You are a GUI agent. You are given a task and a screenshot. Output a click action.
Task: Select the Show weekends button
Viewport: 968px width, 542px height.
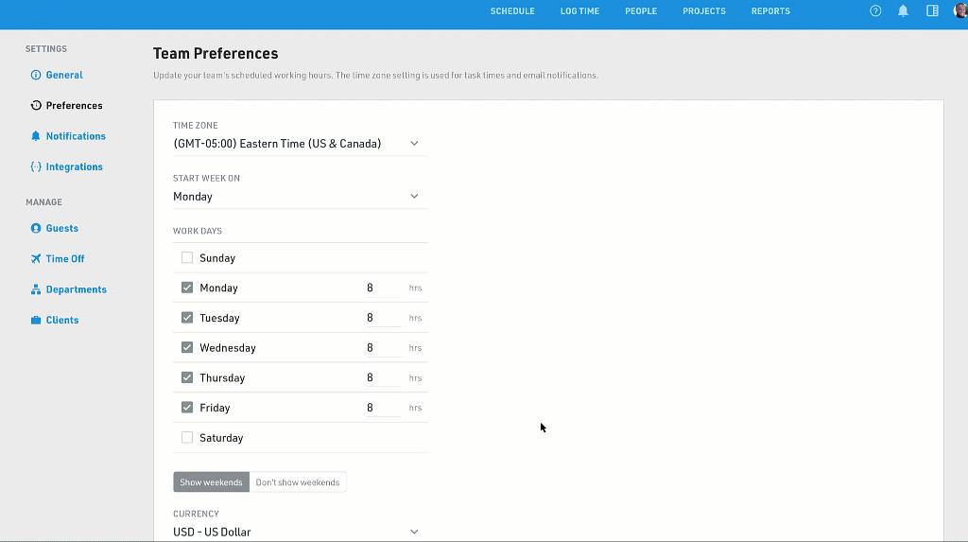[211, 482]
